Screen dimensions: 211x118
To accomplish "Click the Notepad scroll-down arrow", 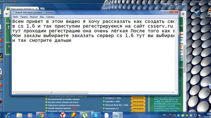I will tap(176, 90).
